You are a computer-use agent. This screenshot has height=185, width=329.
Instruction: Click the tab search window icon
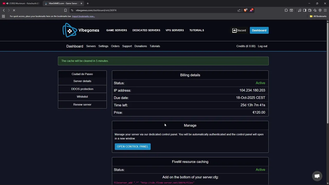click(x=291, y=10)
